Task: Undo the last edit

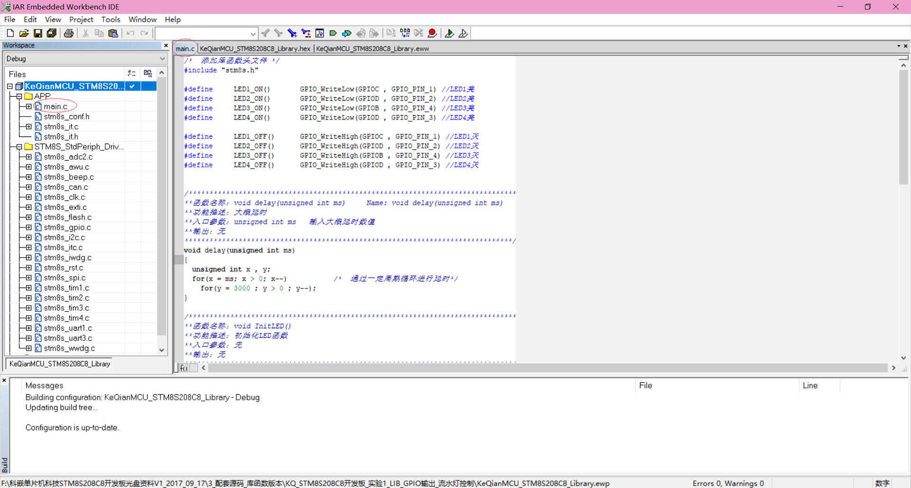Action: [x=130, y=33]
